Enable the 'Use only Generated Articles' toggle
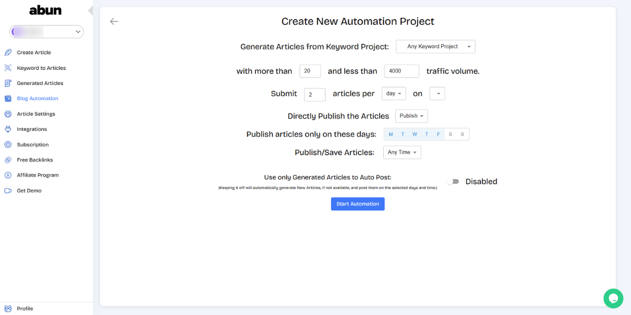The image size is (631, 315). tap(453, 181)
